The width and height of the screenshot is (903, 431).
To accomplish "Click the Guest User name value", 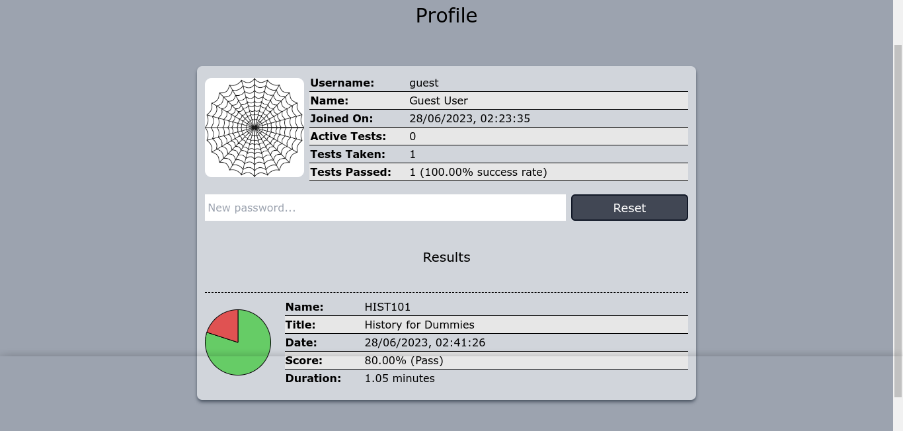I will tap(438, 100).
